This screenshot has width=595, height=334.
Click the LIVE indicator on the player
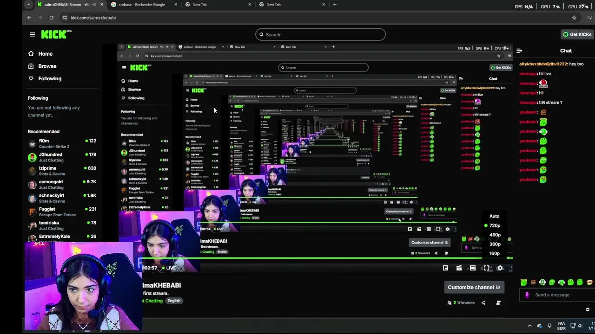pos(168,268)
